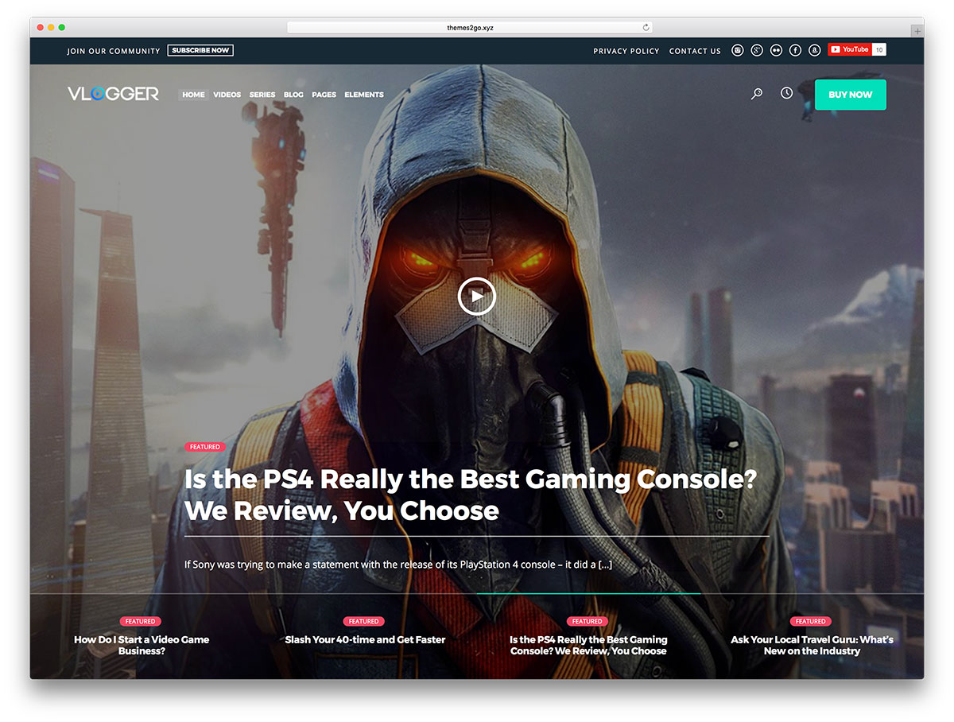
Task: Click the Vlogger logo
Action: [113, 94]
